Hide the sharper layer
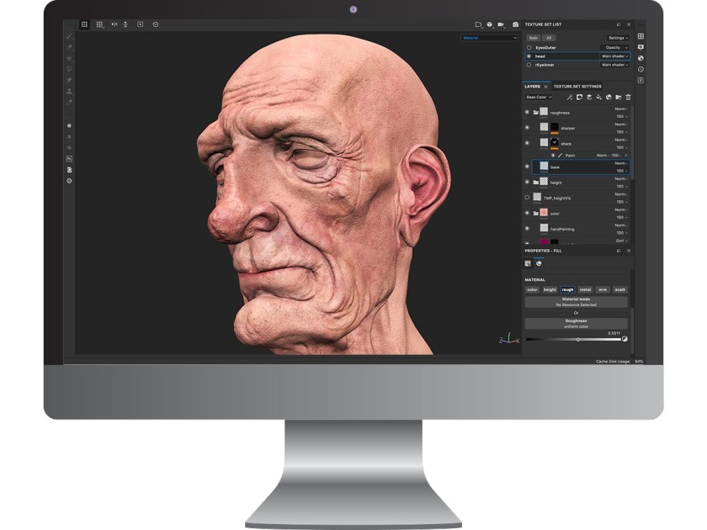 tap(527, 128)
